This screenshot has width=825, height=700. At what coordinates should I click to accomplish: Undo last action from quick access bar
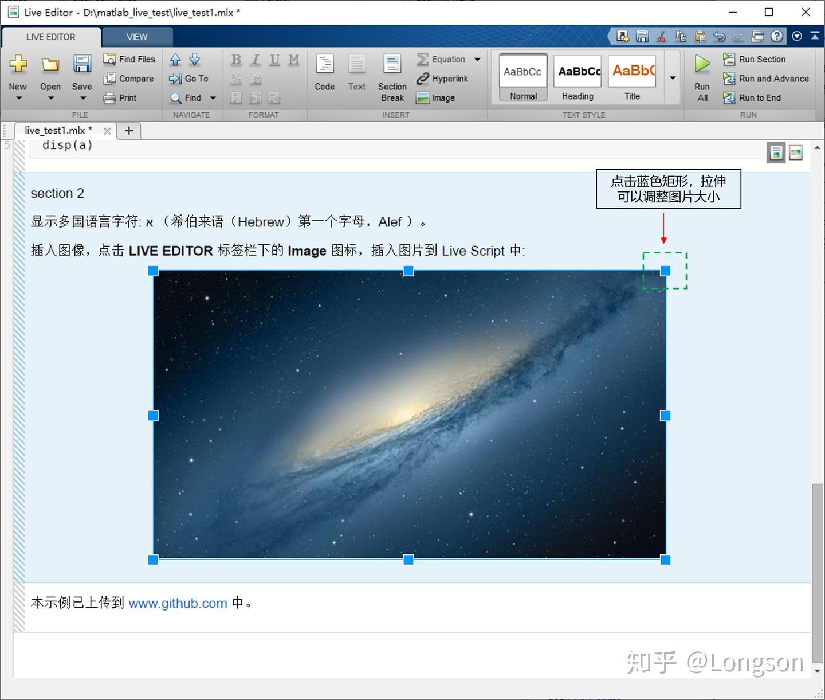[720, 36]
